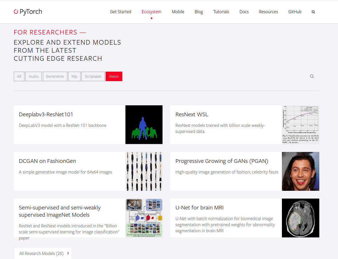View All Research Models (26)
This screenshot has height=259, width=338.
coord(43,254)
